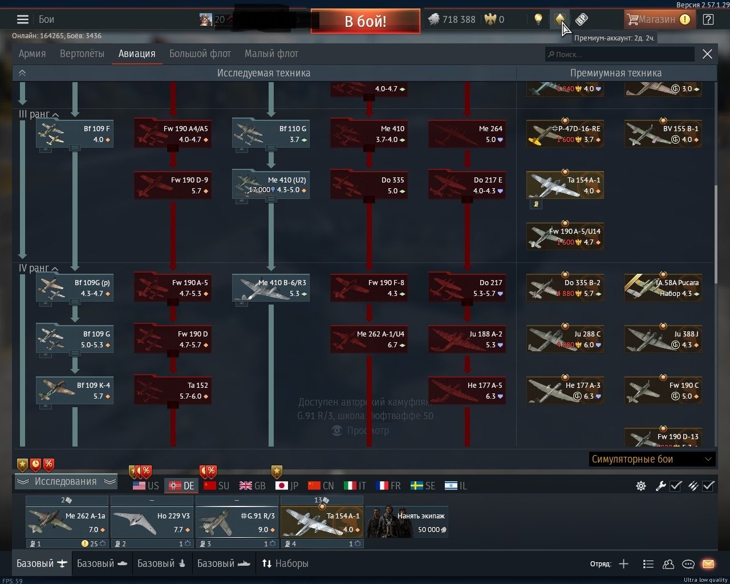Image resolution: width=730 pixels, height=584 pixels.
Task: Click the clock badge above Исследования
Action: pyautogui.click(x=35, y=464)
